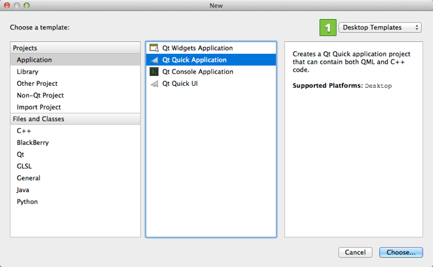Select Qt file category
433x267 pixels.
pos(21,154)
